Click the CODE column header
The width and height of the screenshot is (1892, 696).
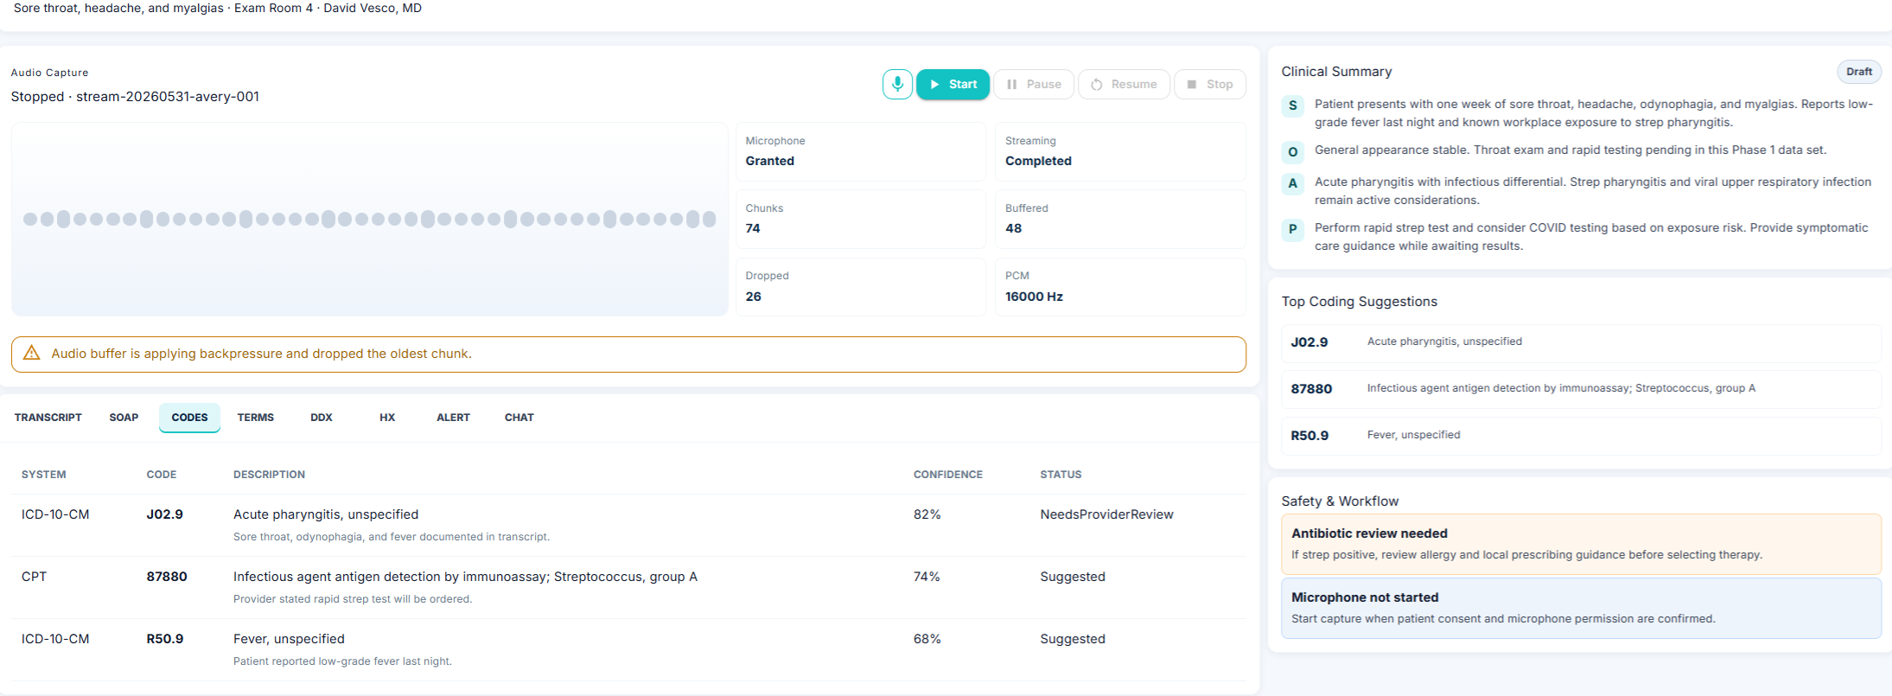(x=162, y=475)
